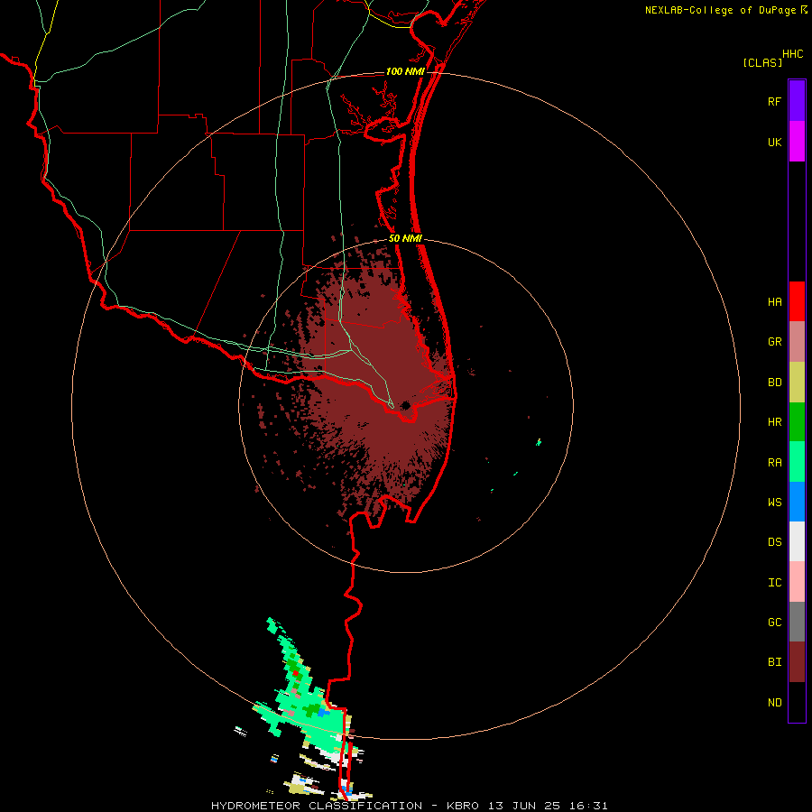
Task: Click the "UK" legend label
Action: (774, 142)
